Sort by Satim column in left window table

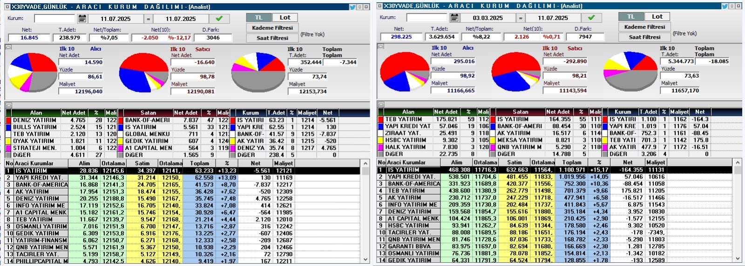coord(142,163)
